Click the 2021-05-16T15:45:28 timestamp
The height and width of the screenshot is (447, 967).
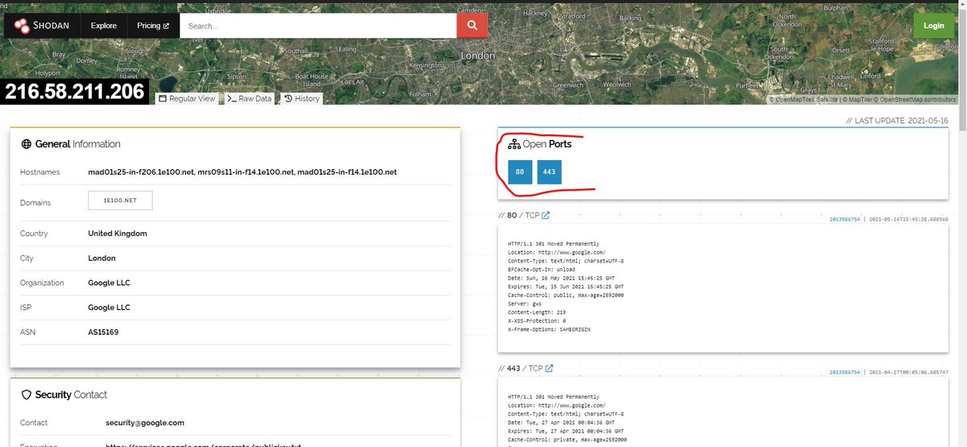[909, 219]
